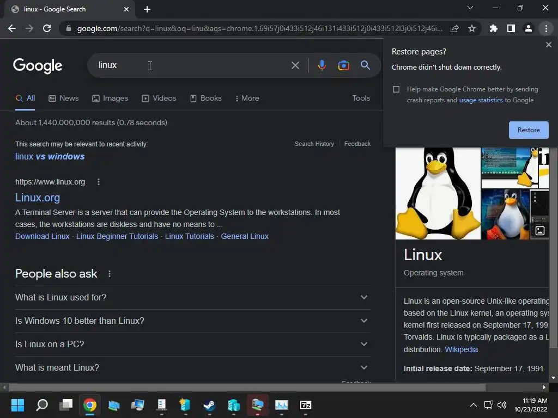Open the Search History link
558x418 pixels.
[x=314, y=144]
